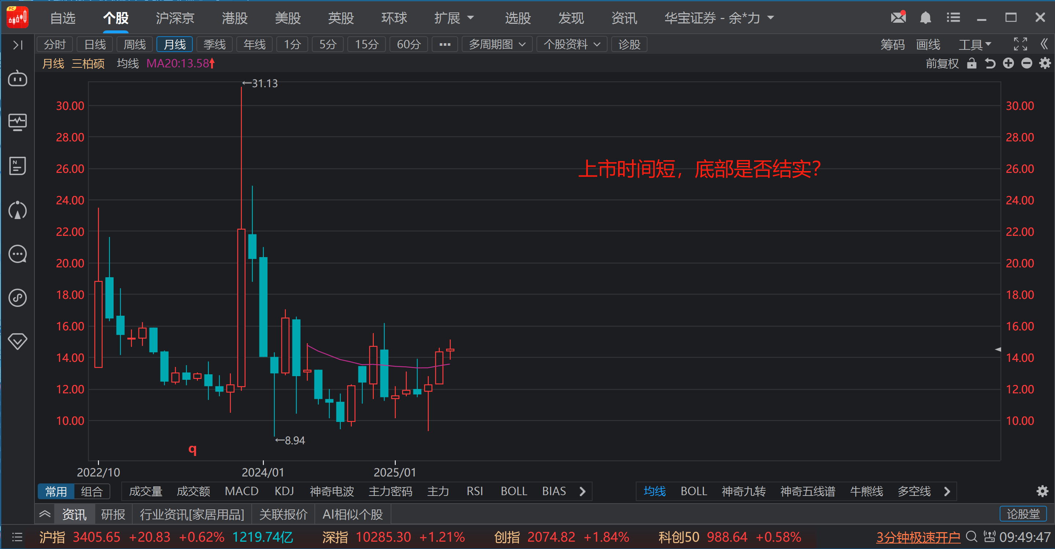Select the MACD indicator
This screenshot has width=1055, height=549.
point(241,491)
